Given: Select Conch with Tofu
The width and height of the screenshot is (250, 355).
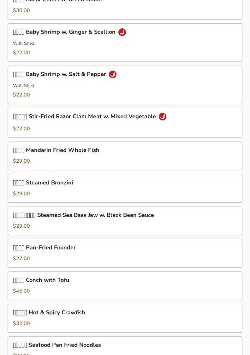Looking at the screenshot, I should [x=125, y=286].
